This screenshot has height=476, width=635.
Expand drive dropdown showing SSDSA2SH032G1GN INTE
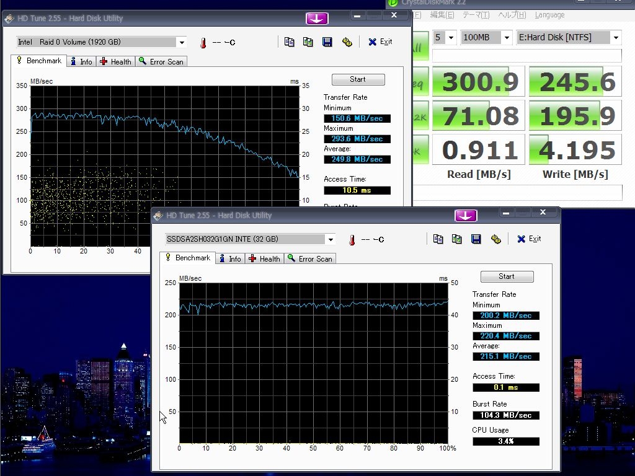point(331,239)
